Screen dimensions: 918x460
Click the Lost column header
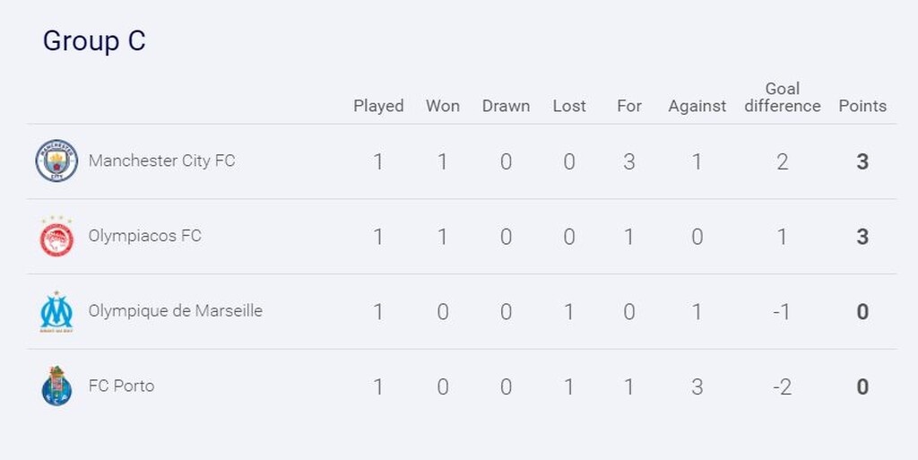click(569, 106)
